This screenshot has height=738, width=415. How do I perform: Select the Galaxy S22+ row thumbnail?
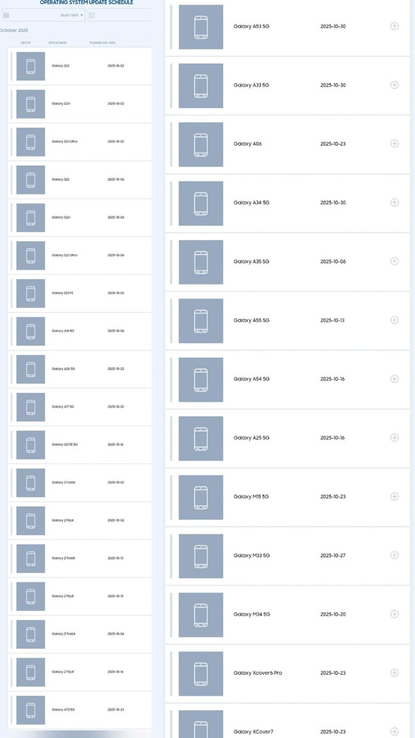click(31, 217)
